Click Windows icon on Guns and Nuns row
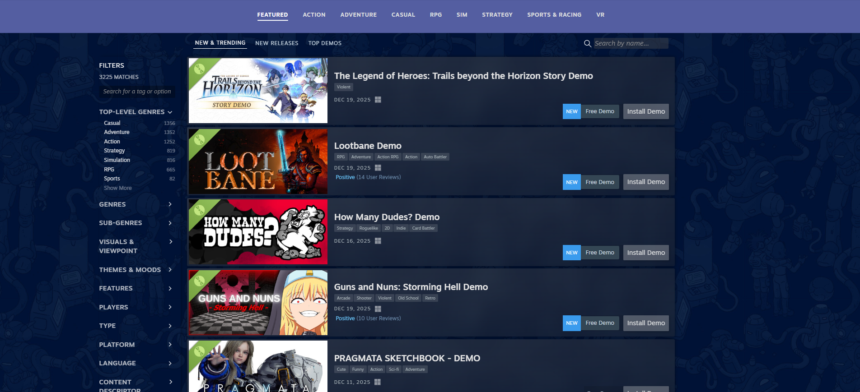Viewport: 860px width, 392px height. tap(378, 309)
